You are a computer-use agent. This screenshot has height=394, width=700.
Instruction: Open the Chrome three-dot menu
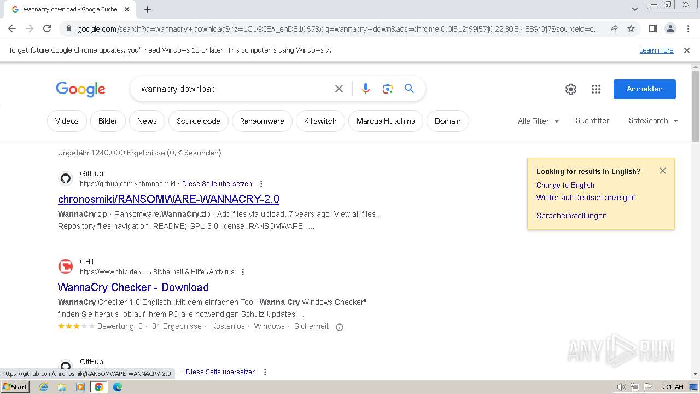coord(688,28)
